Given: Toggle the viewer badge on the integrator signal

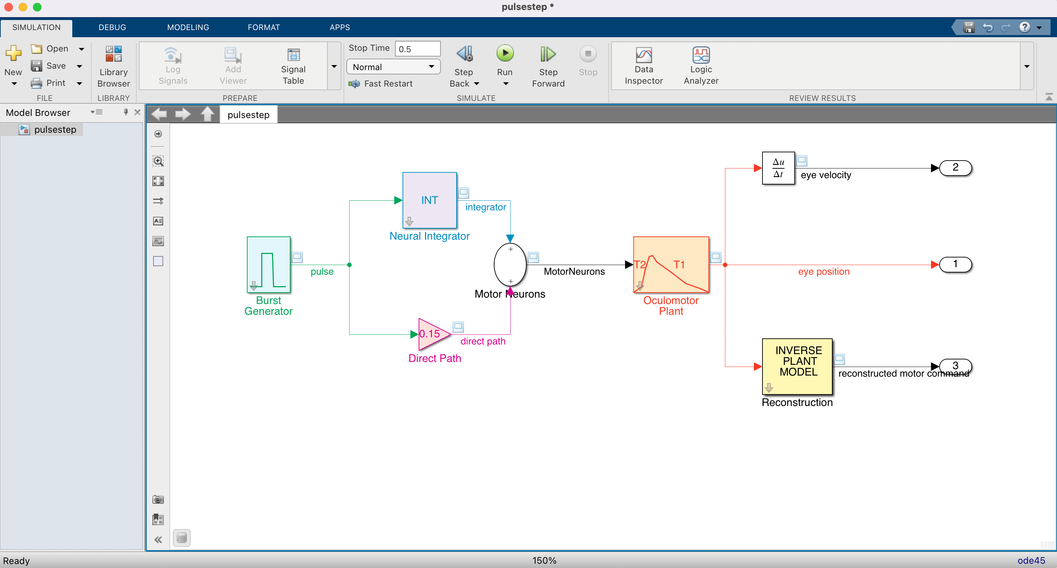Looking at the screenshot, I should coord(463,193).
